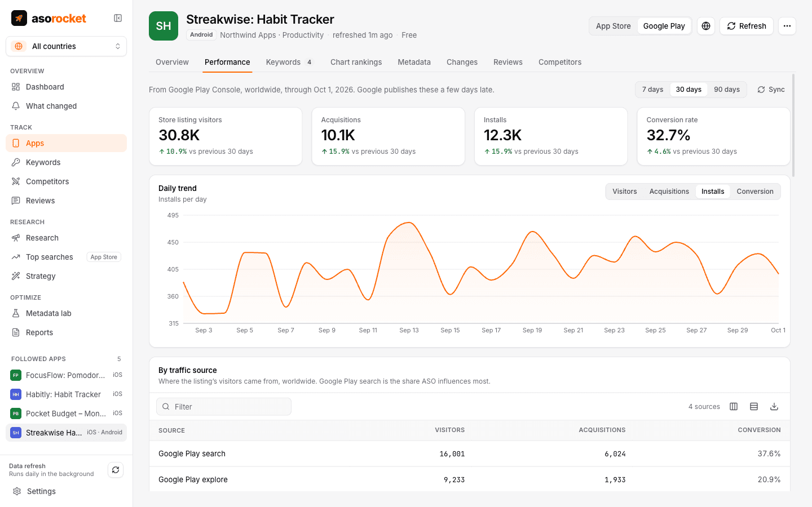Click the SH app logo tile
Screen dimensions: 812x507
coord(164,26)
